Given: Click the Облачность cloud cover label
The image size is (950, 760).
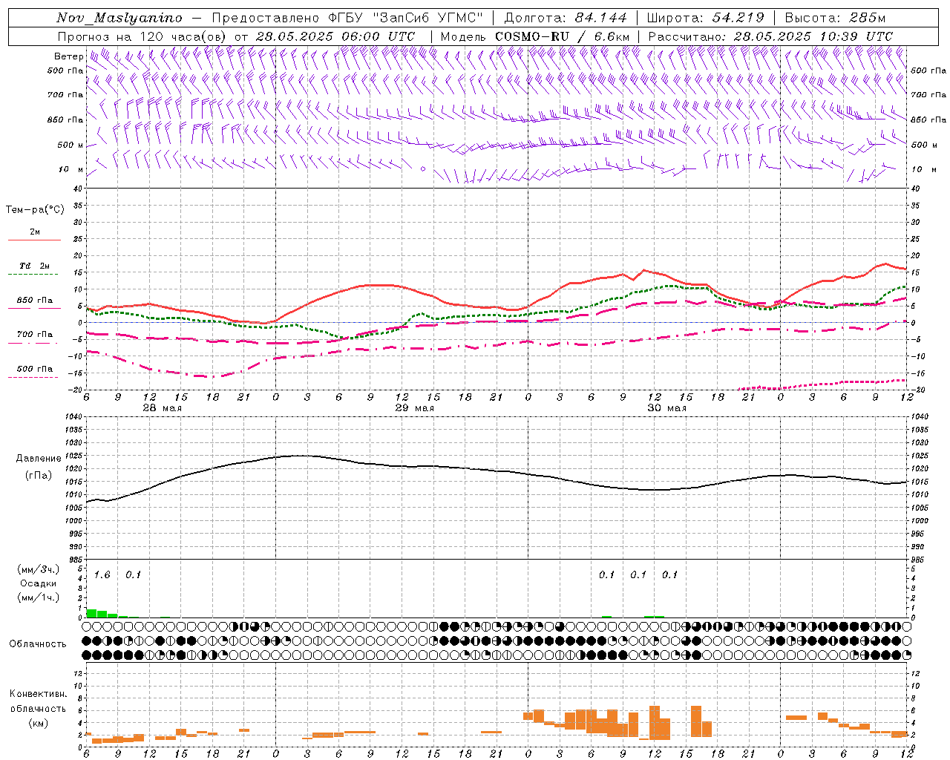Looking at the screenshot, I should click(38, 644).
